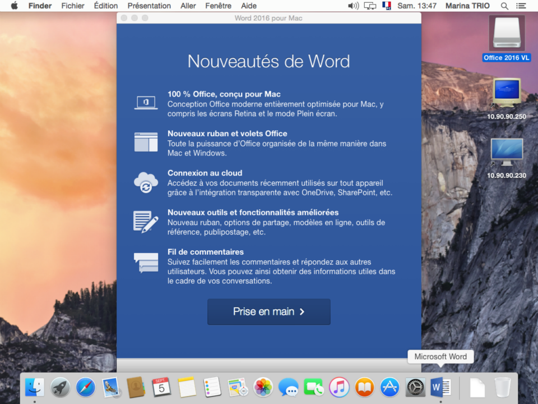Open Marina TRIO user menu
Image resolution: width=538 pixels, height=404 pixels.
(x=467, y=6)
